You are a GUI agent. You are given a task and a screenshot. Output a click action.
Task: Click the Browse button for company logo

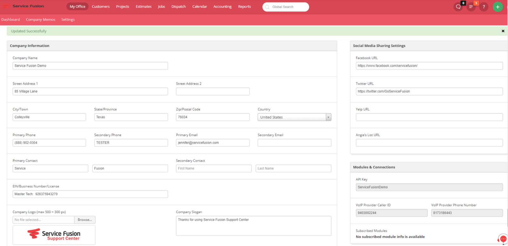[x=85, y=220]
